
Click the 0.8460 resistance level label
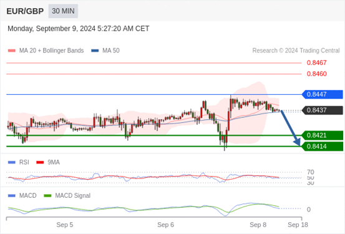[317, 74]
